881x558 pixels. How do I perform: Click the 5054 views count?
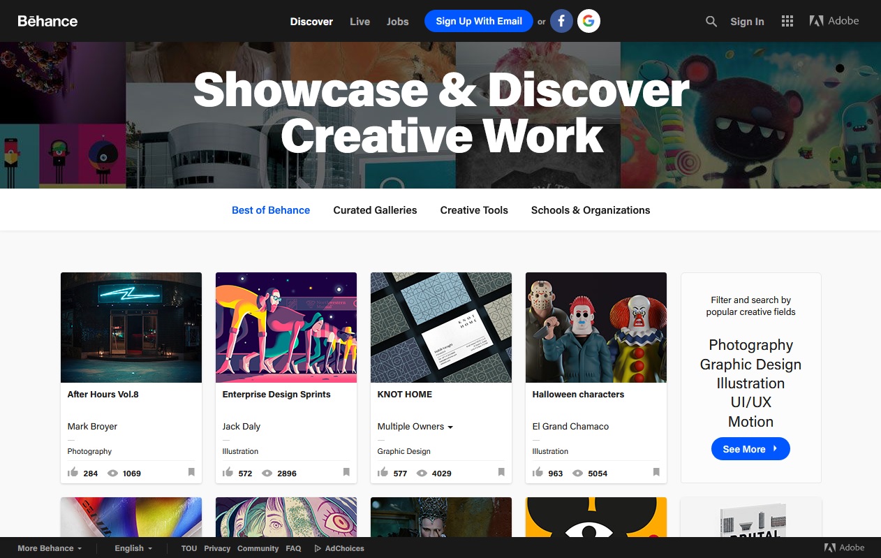(598, 473)
